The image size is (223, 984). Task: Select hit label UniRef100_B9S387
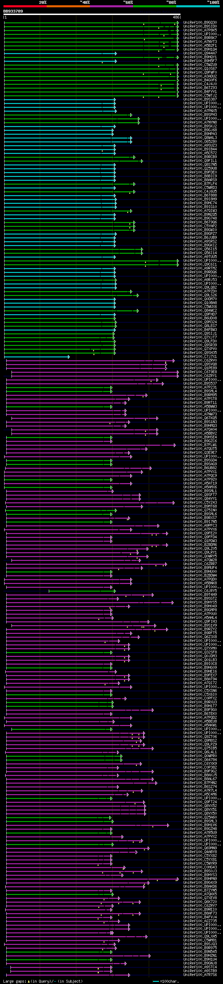pos(200,99)
